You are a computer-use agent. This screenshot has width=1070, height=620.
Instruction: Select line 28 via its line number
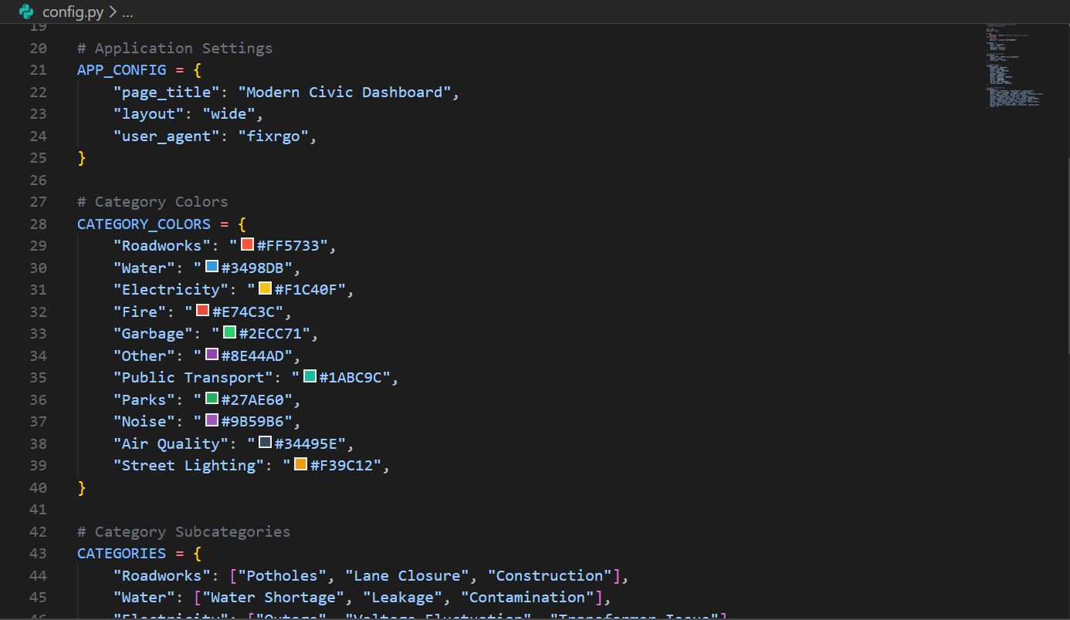[x=38, y=224]
